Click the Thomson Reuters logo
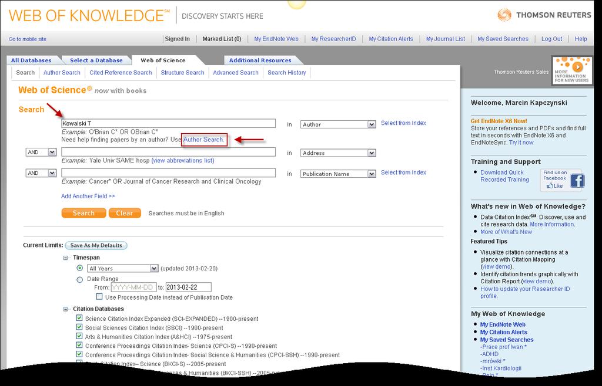Image resolution: width=602 pixels, height=386 pixels. [544, 15]
